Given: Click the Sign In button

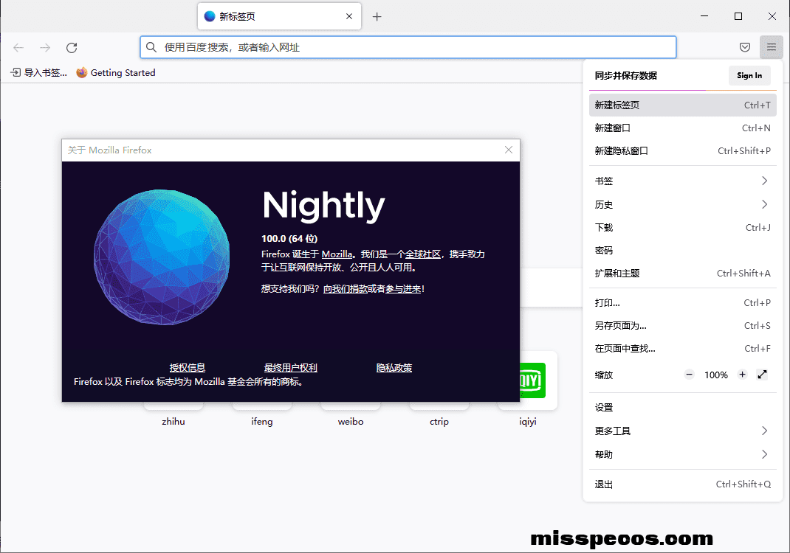Looking at the screenshot, I should point(749,75).
